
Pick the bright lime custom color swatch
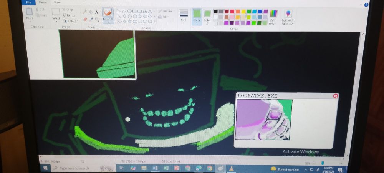[x=254, y=23]
